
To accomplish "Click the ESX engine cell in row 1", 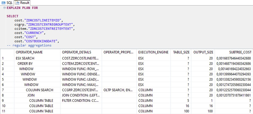I will tap(141, 58).
